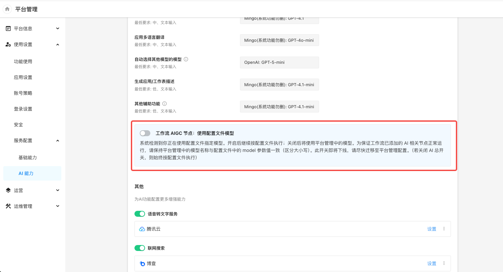Enable the 工作流 AIGC 节点 config file toggle
503x272 pixels.
coord(145,133)
